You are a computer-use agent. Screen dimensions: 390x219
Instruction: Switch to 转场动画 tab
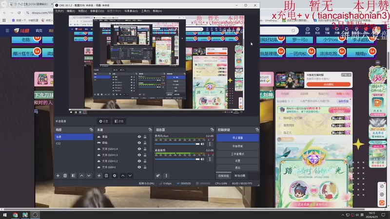coord(240,176)
